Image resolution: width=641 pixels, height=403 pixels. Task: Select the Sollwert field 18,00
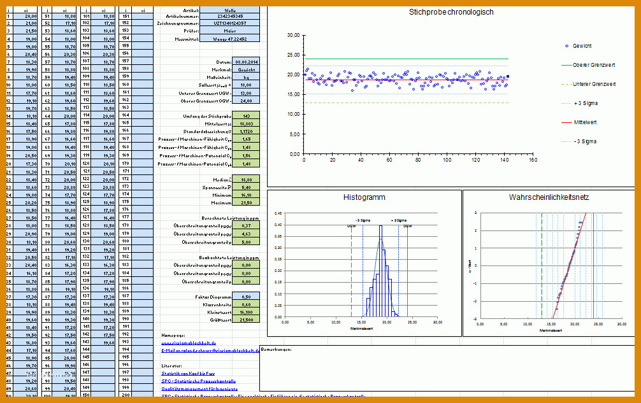[x=246, y=85]
